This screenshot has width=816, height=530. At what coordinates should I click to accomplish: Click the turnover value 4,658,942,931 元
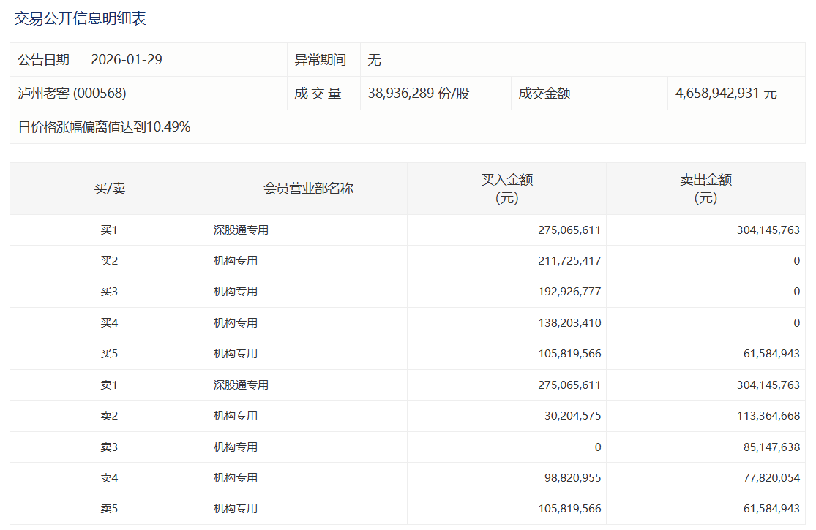point(726,94)
